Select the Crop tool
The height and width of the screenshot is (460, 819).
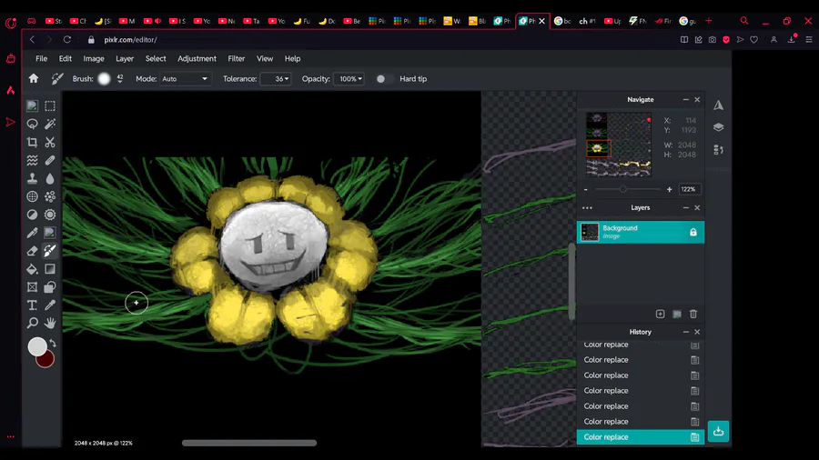pyautogui.click(x=32, y=142)
